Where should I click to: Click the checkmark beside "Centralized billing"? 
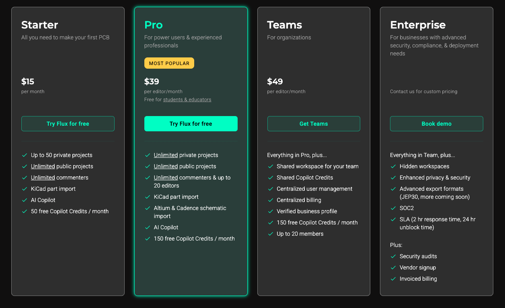pos(271,200)
